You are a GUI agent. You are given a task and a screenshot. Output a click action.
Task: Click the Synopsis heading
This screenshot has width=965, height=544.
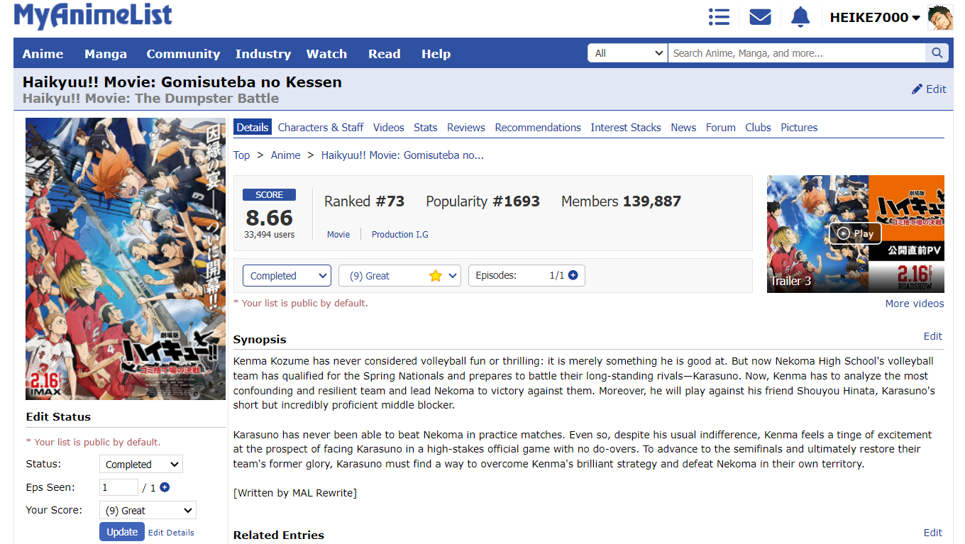[x=260, y=340]
